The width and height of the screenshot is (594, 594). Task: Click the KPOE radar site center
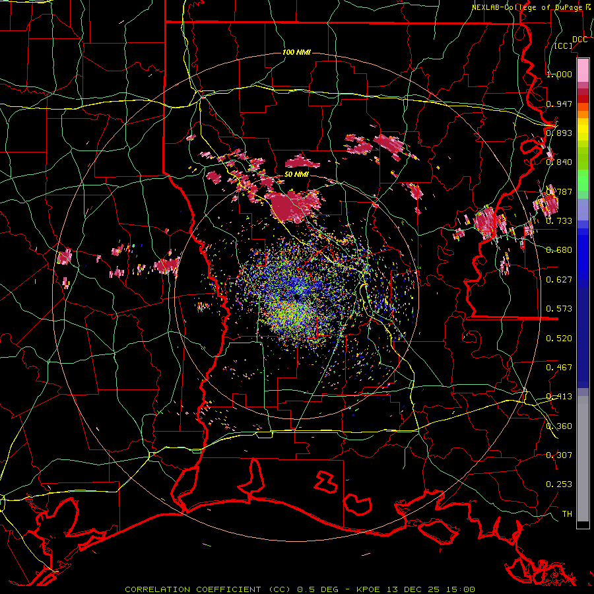pos(296,297)
